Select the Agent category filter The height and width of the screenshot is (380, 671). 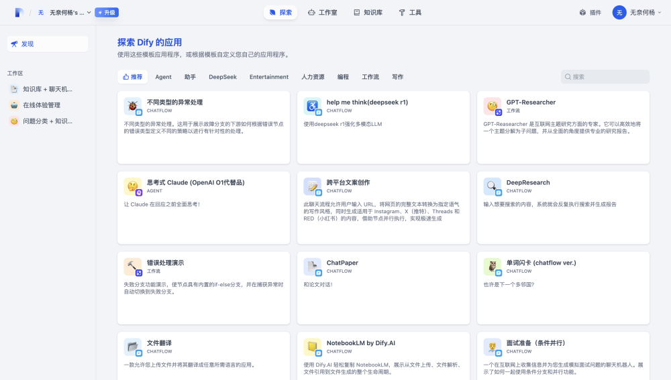click(x=163, y=77)
